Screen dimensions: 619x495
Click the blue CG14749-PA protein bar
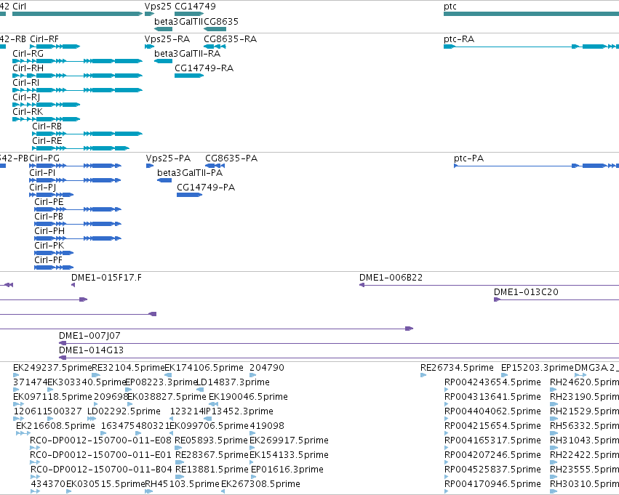190,195
